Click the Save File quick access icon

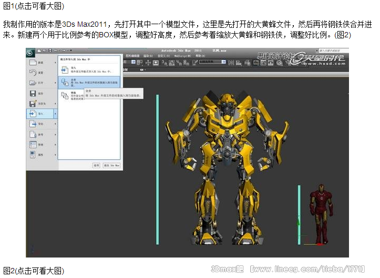[x=50, y=50]
